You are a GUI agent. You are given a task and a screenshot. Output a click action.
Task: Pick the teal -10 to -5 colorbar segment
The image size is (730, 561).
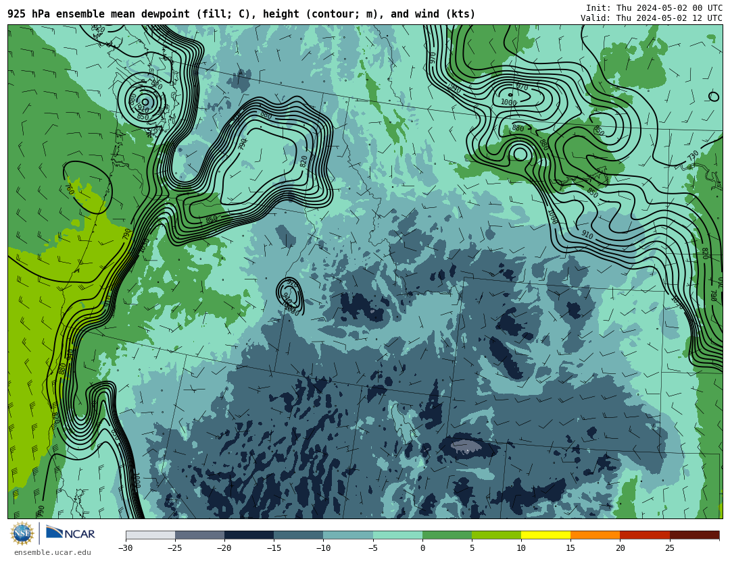[348, 535]
